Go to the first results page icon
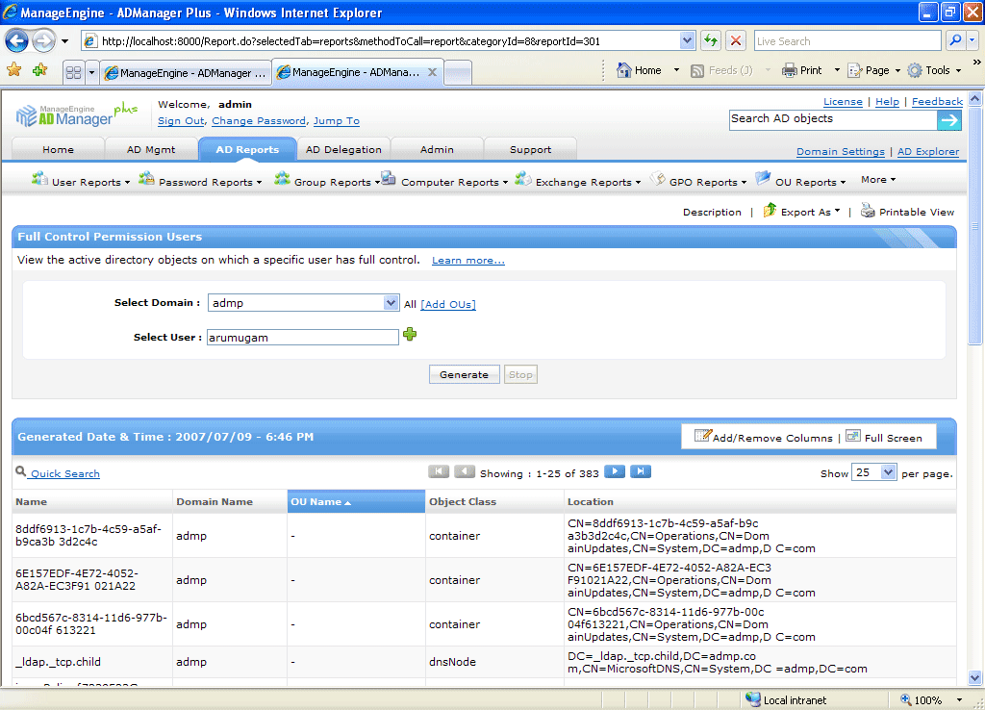Screen dimensions: 985x710 point(439,471)
